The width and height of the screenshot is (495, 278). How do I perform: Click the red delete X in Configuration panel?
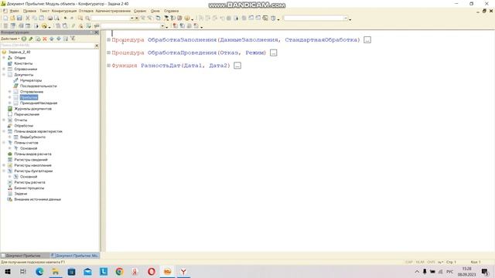coord(45,39)
